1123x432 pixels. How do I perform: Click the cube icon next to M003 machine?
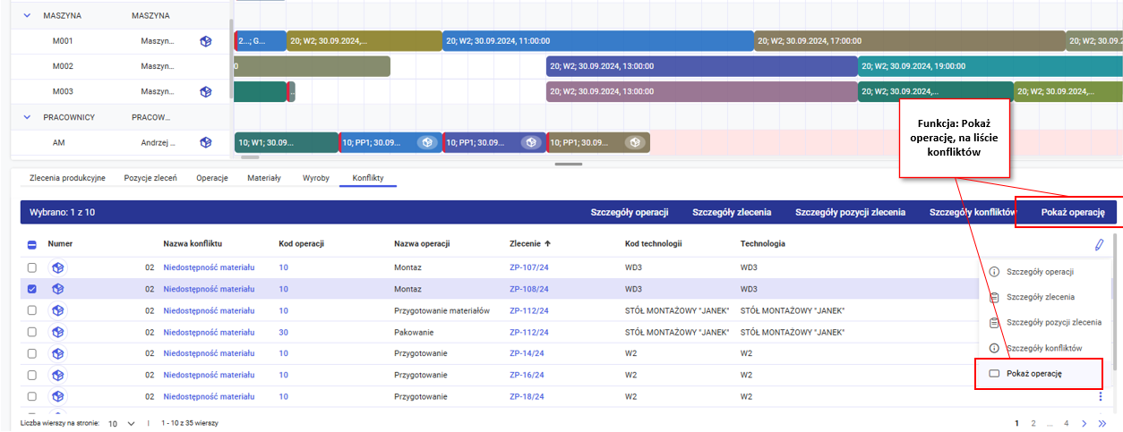[x=206, y=92]
